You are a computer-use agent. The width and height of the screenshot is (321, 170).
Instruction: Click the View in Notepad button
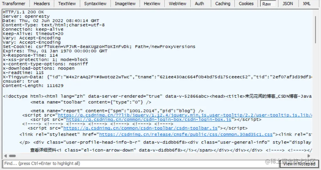[299, 164]
